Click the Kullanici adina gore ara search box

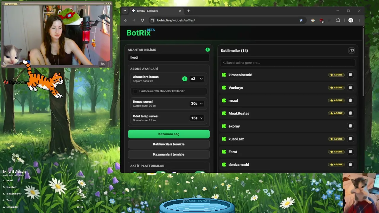click(x=288, y=63)
